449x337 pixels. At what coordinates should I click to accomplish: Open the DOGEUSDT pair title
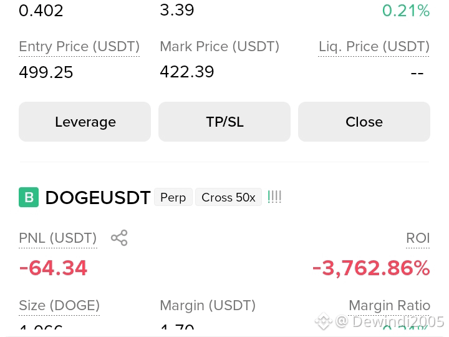pyautogui.click(x=98, y=197)
